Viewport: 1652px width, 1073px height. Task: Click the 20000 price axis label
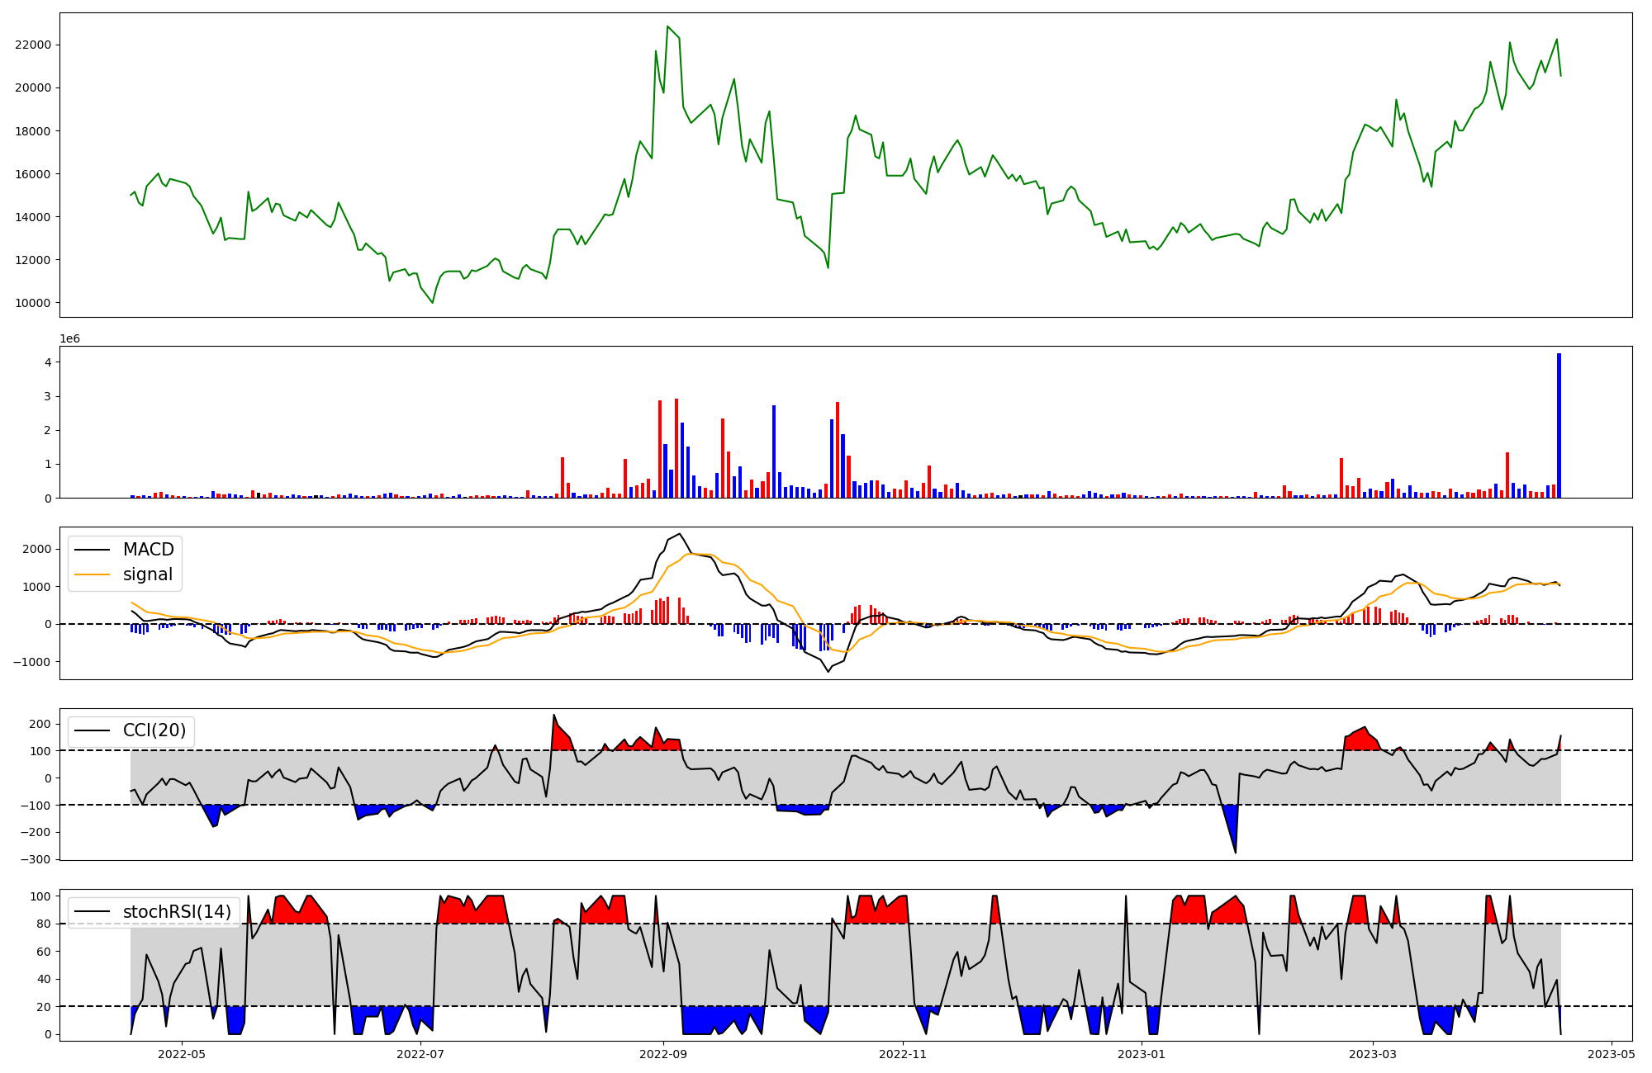(33, 87)
